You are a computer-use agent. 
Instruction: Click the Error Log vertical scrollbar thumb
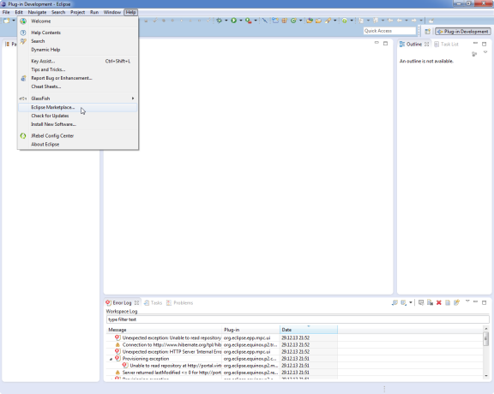pyautogui.click(x=486, y=339)
